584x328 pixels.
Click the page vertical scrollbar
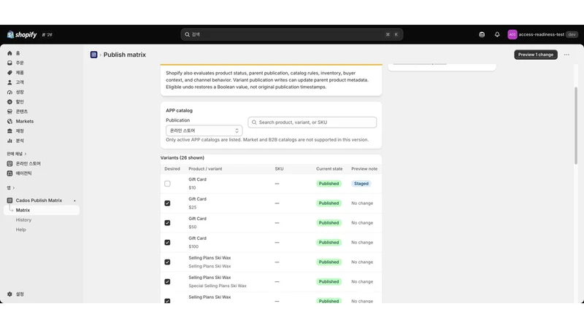[576, 125]
